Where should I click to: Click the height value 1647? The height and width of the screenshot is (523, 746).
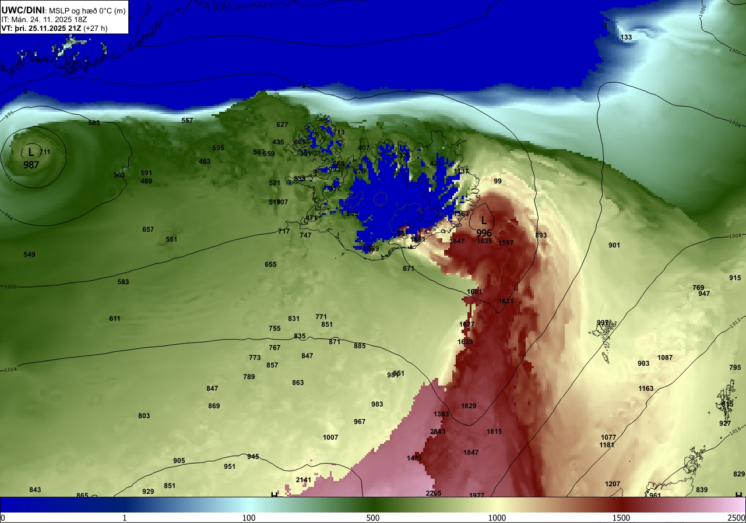457,241
